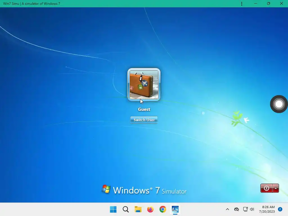
Task: Click the volume speaker tray icon
Action: tap(252, 209)
